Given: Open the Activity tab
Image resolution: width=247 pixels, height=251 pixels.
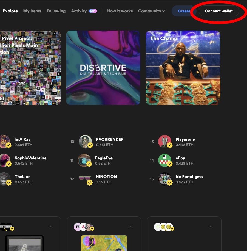Looking at the screenshot, I should [79, 11].
